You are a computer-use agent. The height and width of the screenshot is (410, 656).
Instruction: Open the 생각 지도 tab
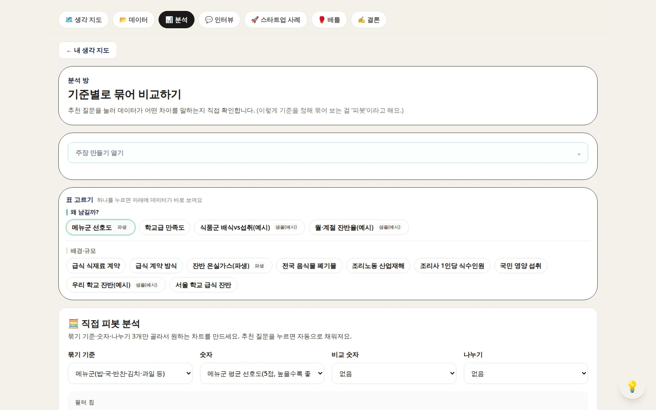(83, 20)
